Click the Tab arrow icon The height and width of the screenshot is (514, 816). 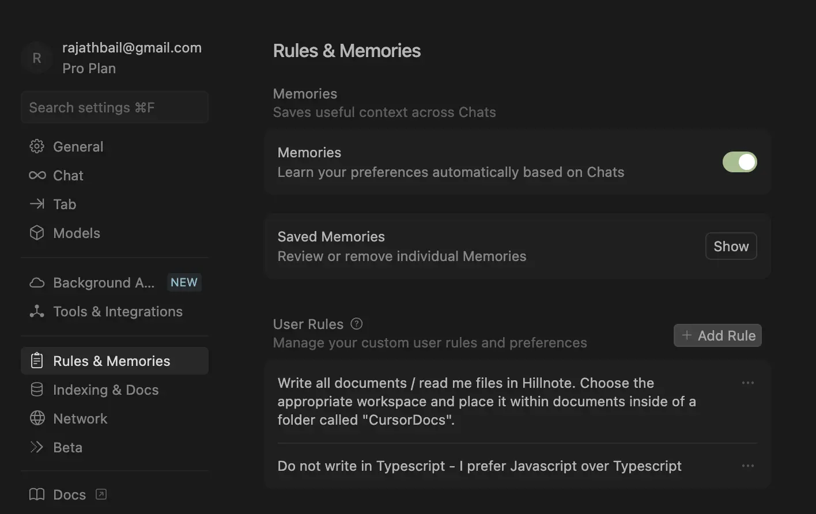(x=37, y=204)
